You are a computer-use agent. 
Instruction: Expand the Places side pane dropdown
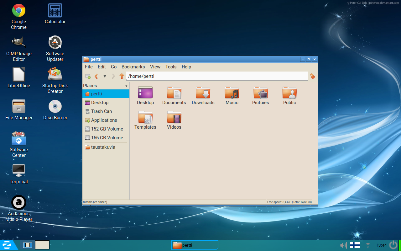click(x=127, y=86)
